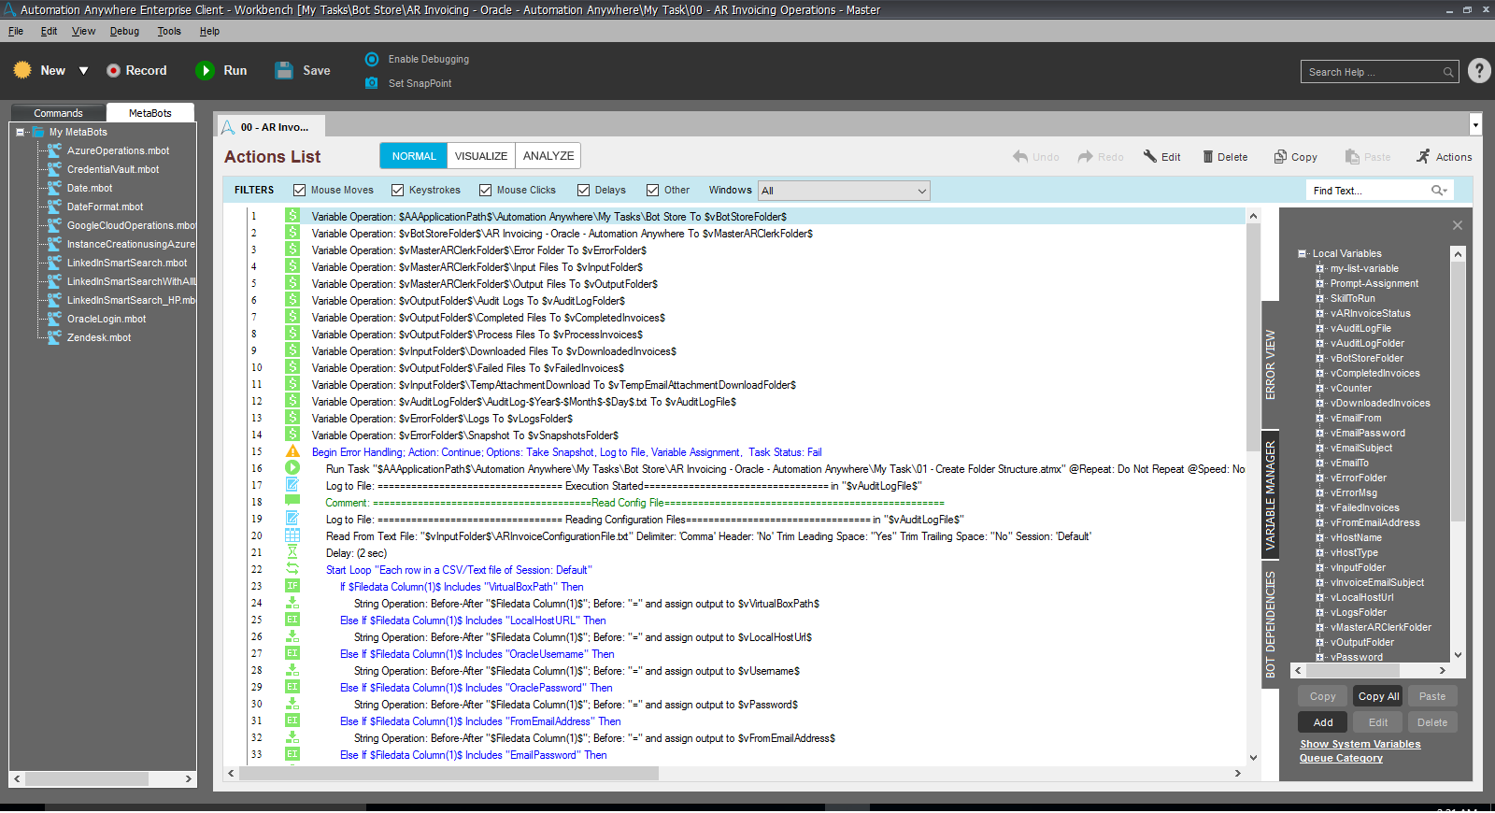Click in the Find Text search field

point(1368,191)
